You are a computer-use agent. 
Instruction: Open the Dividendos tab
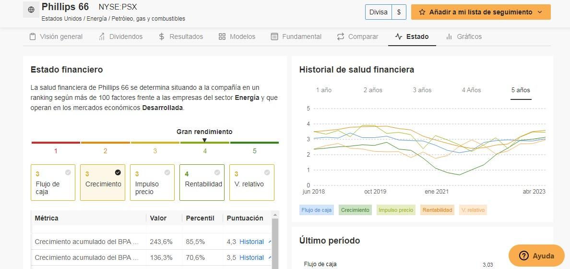121,37
